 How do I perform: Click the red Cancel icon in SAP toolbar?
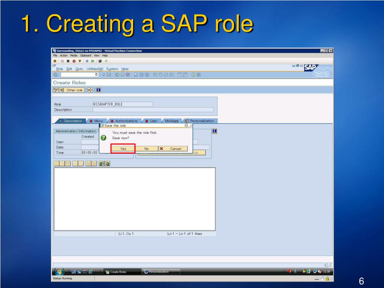[x=128, y=75]
